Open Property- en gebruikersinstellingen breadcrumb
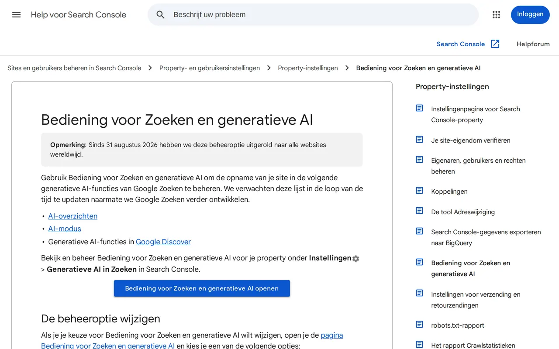This screenshot has height=349, width=559. [210, 68]
